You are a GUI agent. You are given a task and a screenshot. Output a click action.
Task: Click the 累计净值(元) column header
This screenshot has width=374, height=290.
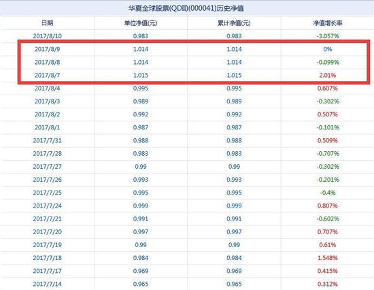(234, 23)
